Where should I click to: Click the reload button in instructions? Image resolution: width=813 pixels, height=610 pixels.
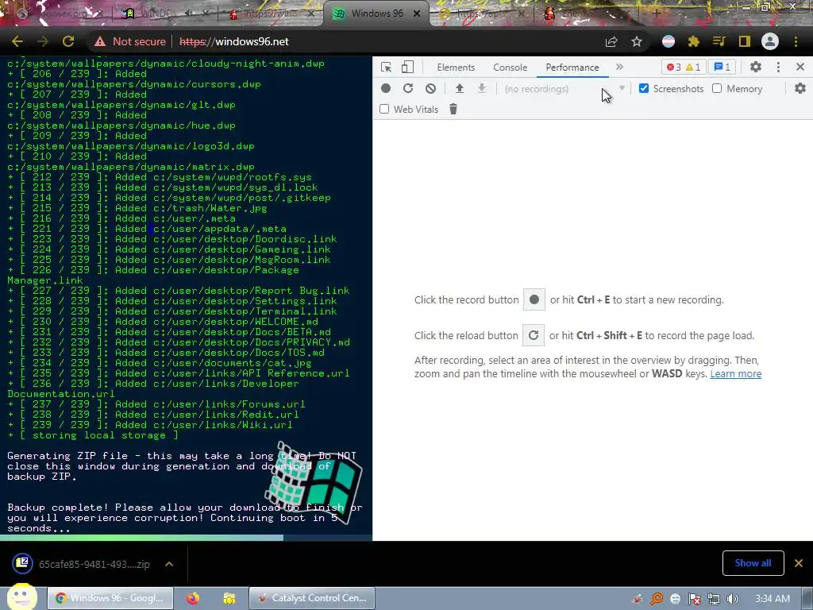point(533,336)
